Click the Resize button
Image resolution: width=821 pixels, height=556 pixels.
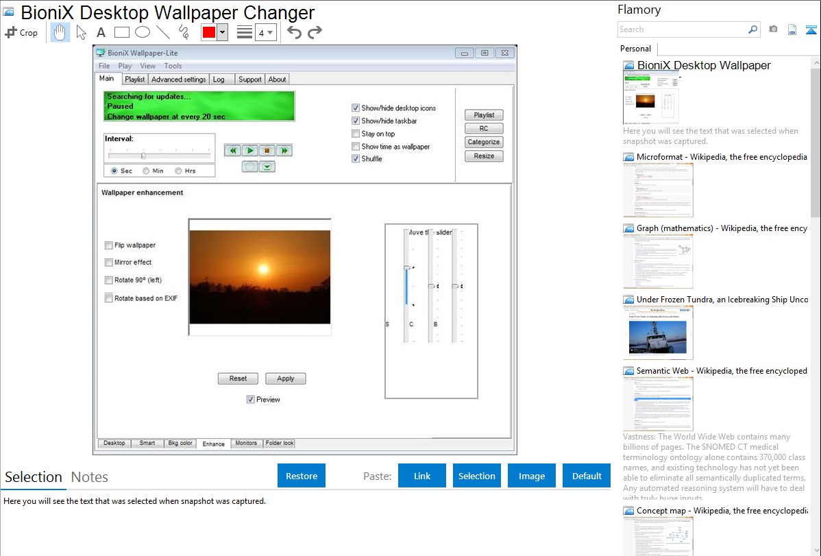point(484,156)
